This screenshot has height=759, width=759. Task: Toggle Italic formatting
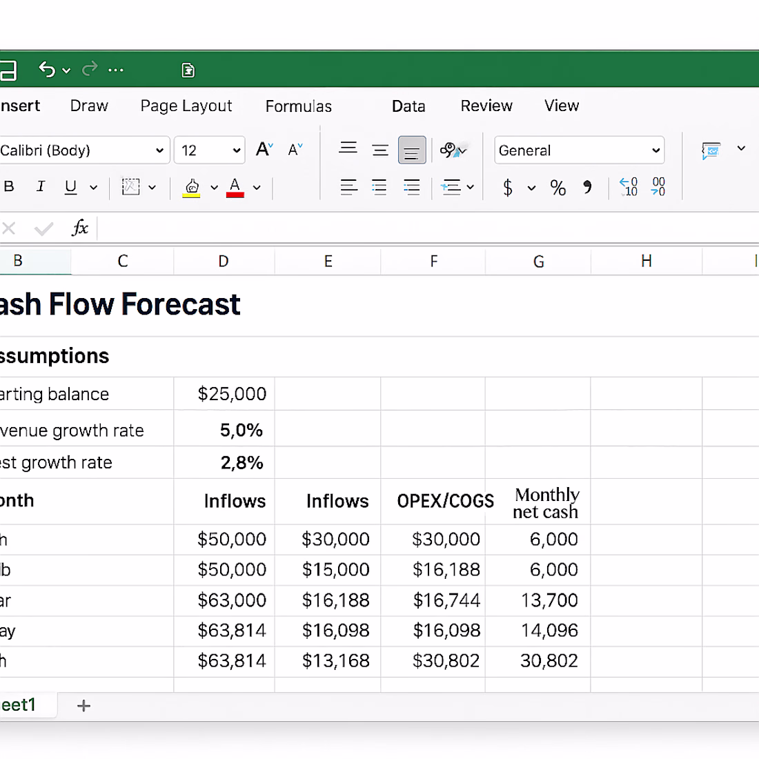[x=41, y=186]
